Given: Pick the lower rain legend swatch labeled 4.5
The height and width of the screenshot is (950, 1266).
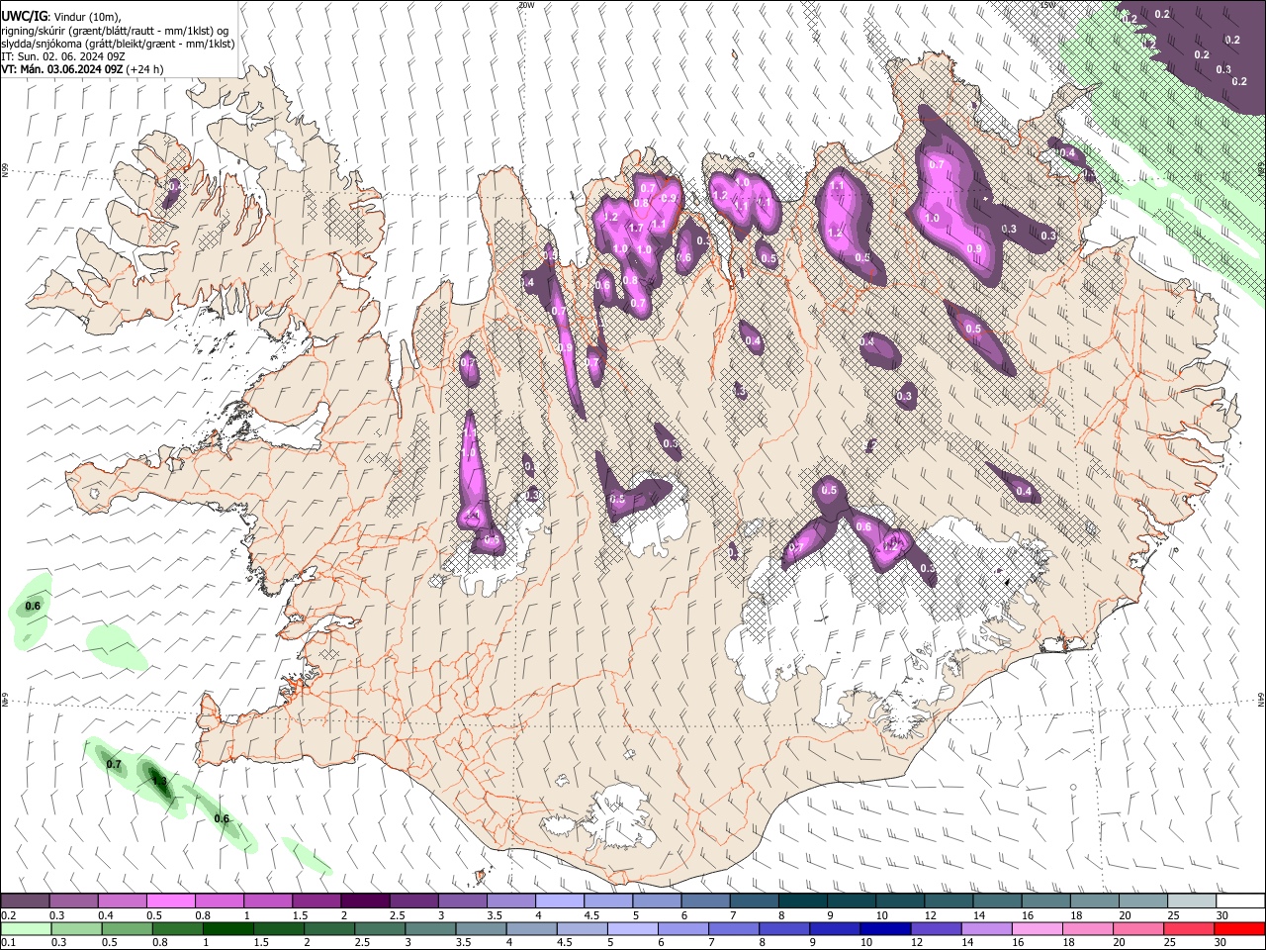Looking at the screenshot, I should click(582, 929).
